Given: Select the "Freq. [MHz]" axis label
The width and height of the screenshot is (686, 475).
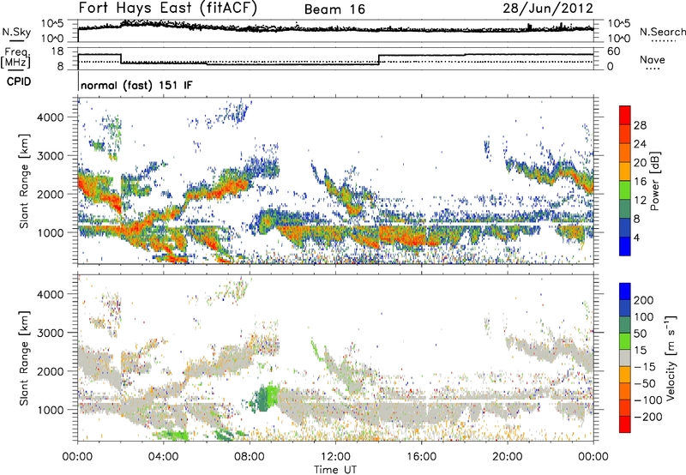Looking at the screenshot, I should click(x=15, y=58).
